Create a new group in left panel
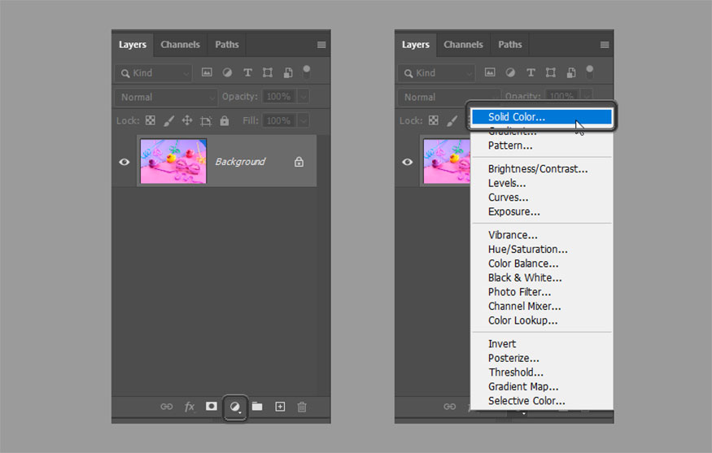 257,407
